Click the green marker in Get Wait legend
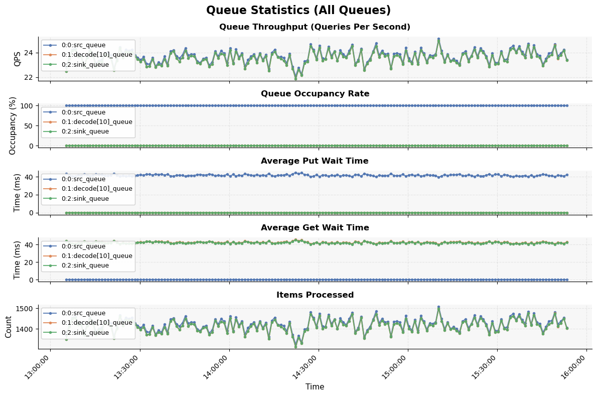The image size is (597, 396). tap(51, 265)
